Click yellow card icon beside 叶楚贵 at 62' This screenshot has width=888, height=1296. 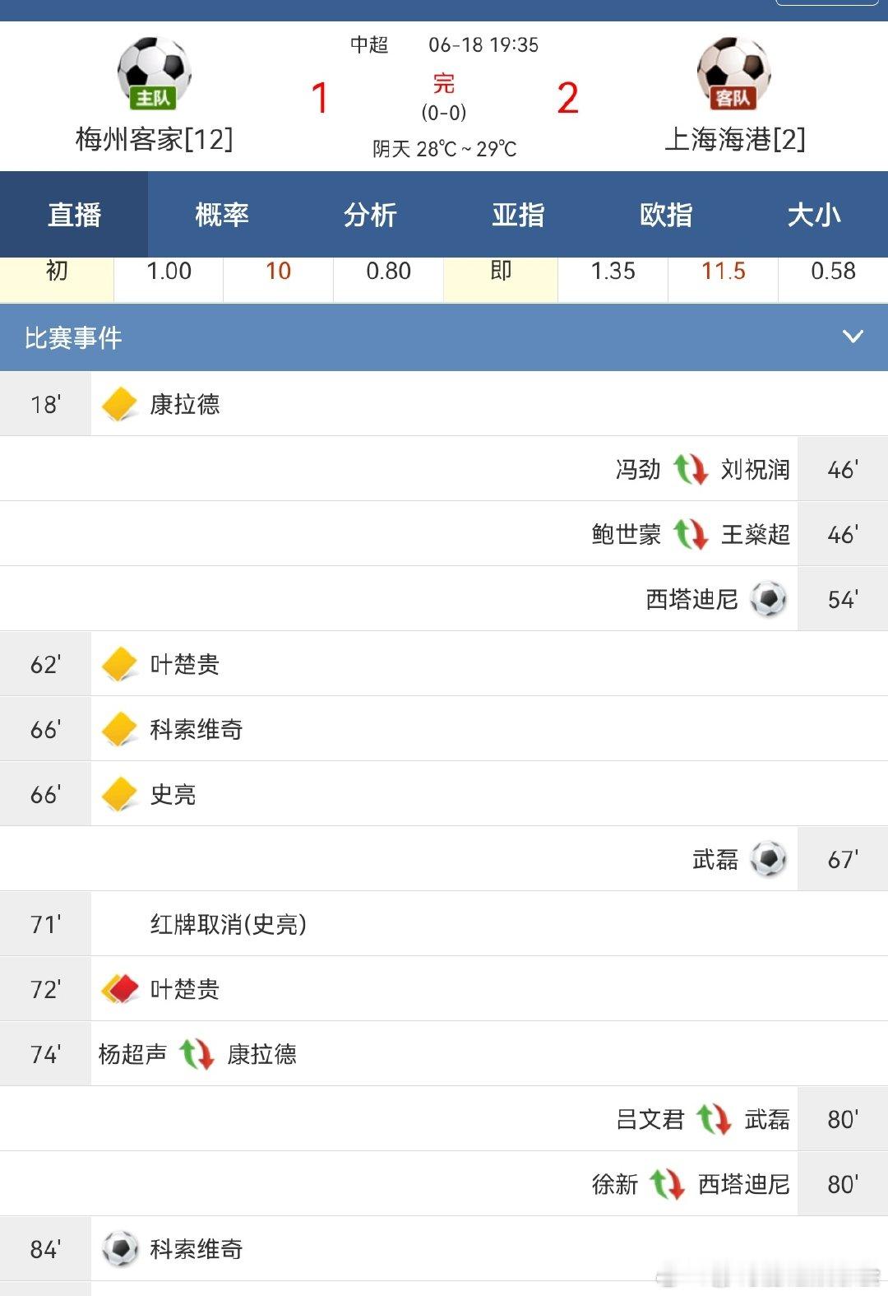point(120,664)
